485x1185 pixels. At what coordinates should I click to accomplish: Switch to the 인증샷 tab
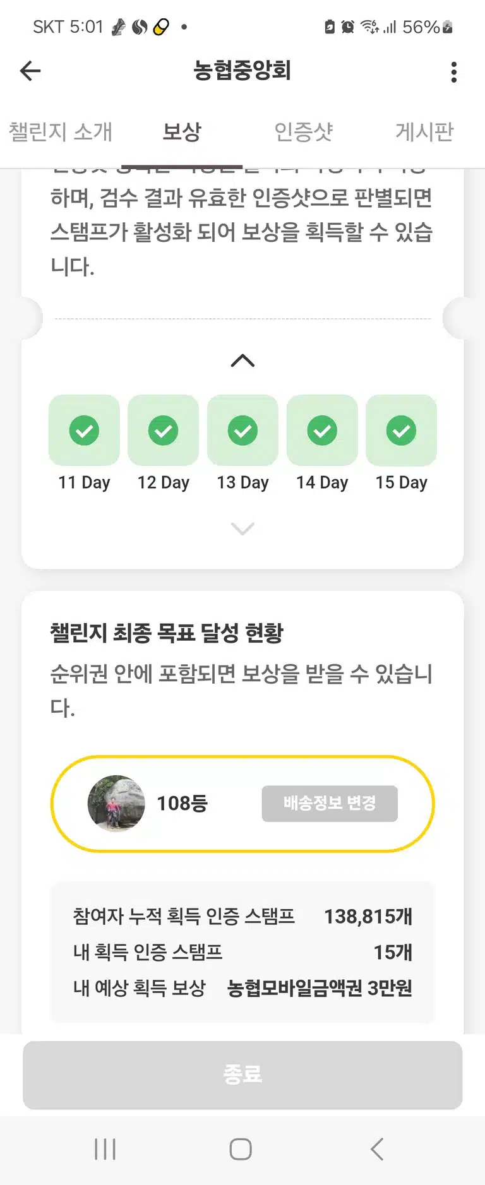click(303, 132)
